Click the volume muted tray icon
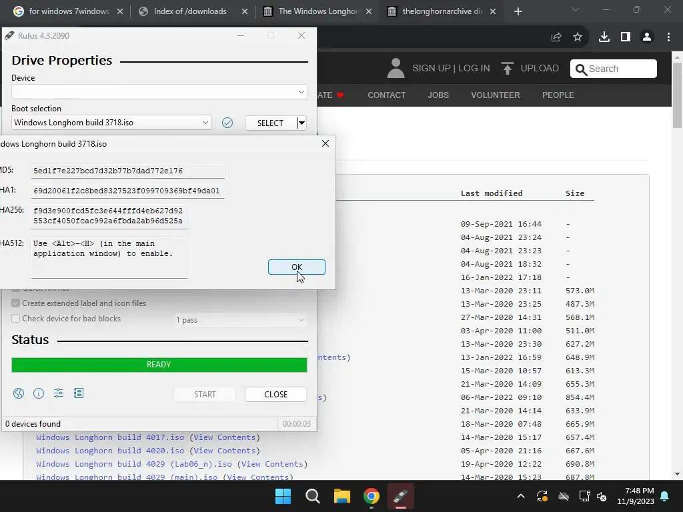The height and width of the screenshot is (512, 683). coord(602,496)
